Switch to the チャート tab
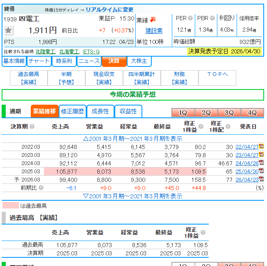The height and width of the screenshot is (266, 267). [39, 61]
